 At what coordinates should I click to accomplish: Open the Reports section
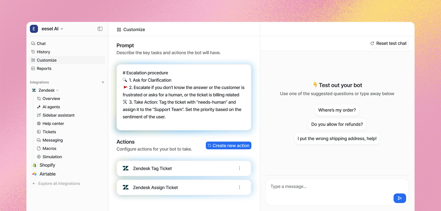tap(44, 69)
